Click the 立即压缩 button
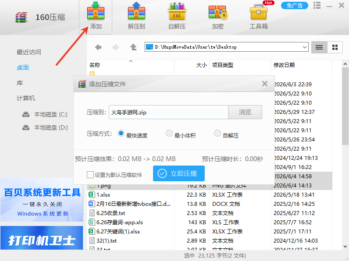 179,173
